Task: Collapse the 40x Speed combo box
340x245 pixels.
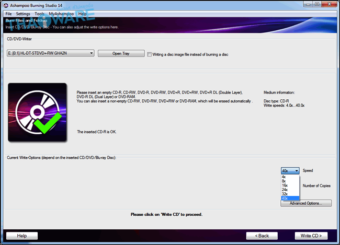Action: 290,171
